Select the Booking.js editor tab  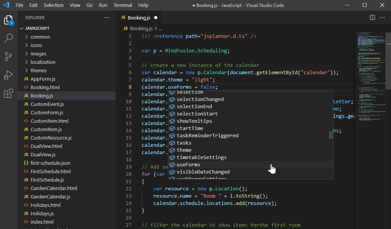(139, 18)
